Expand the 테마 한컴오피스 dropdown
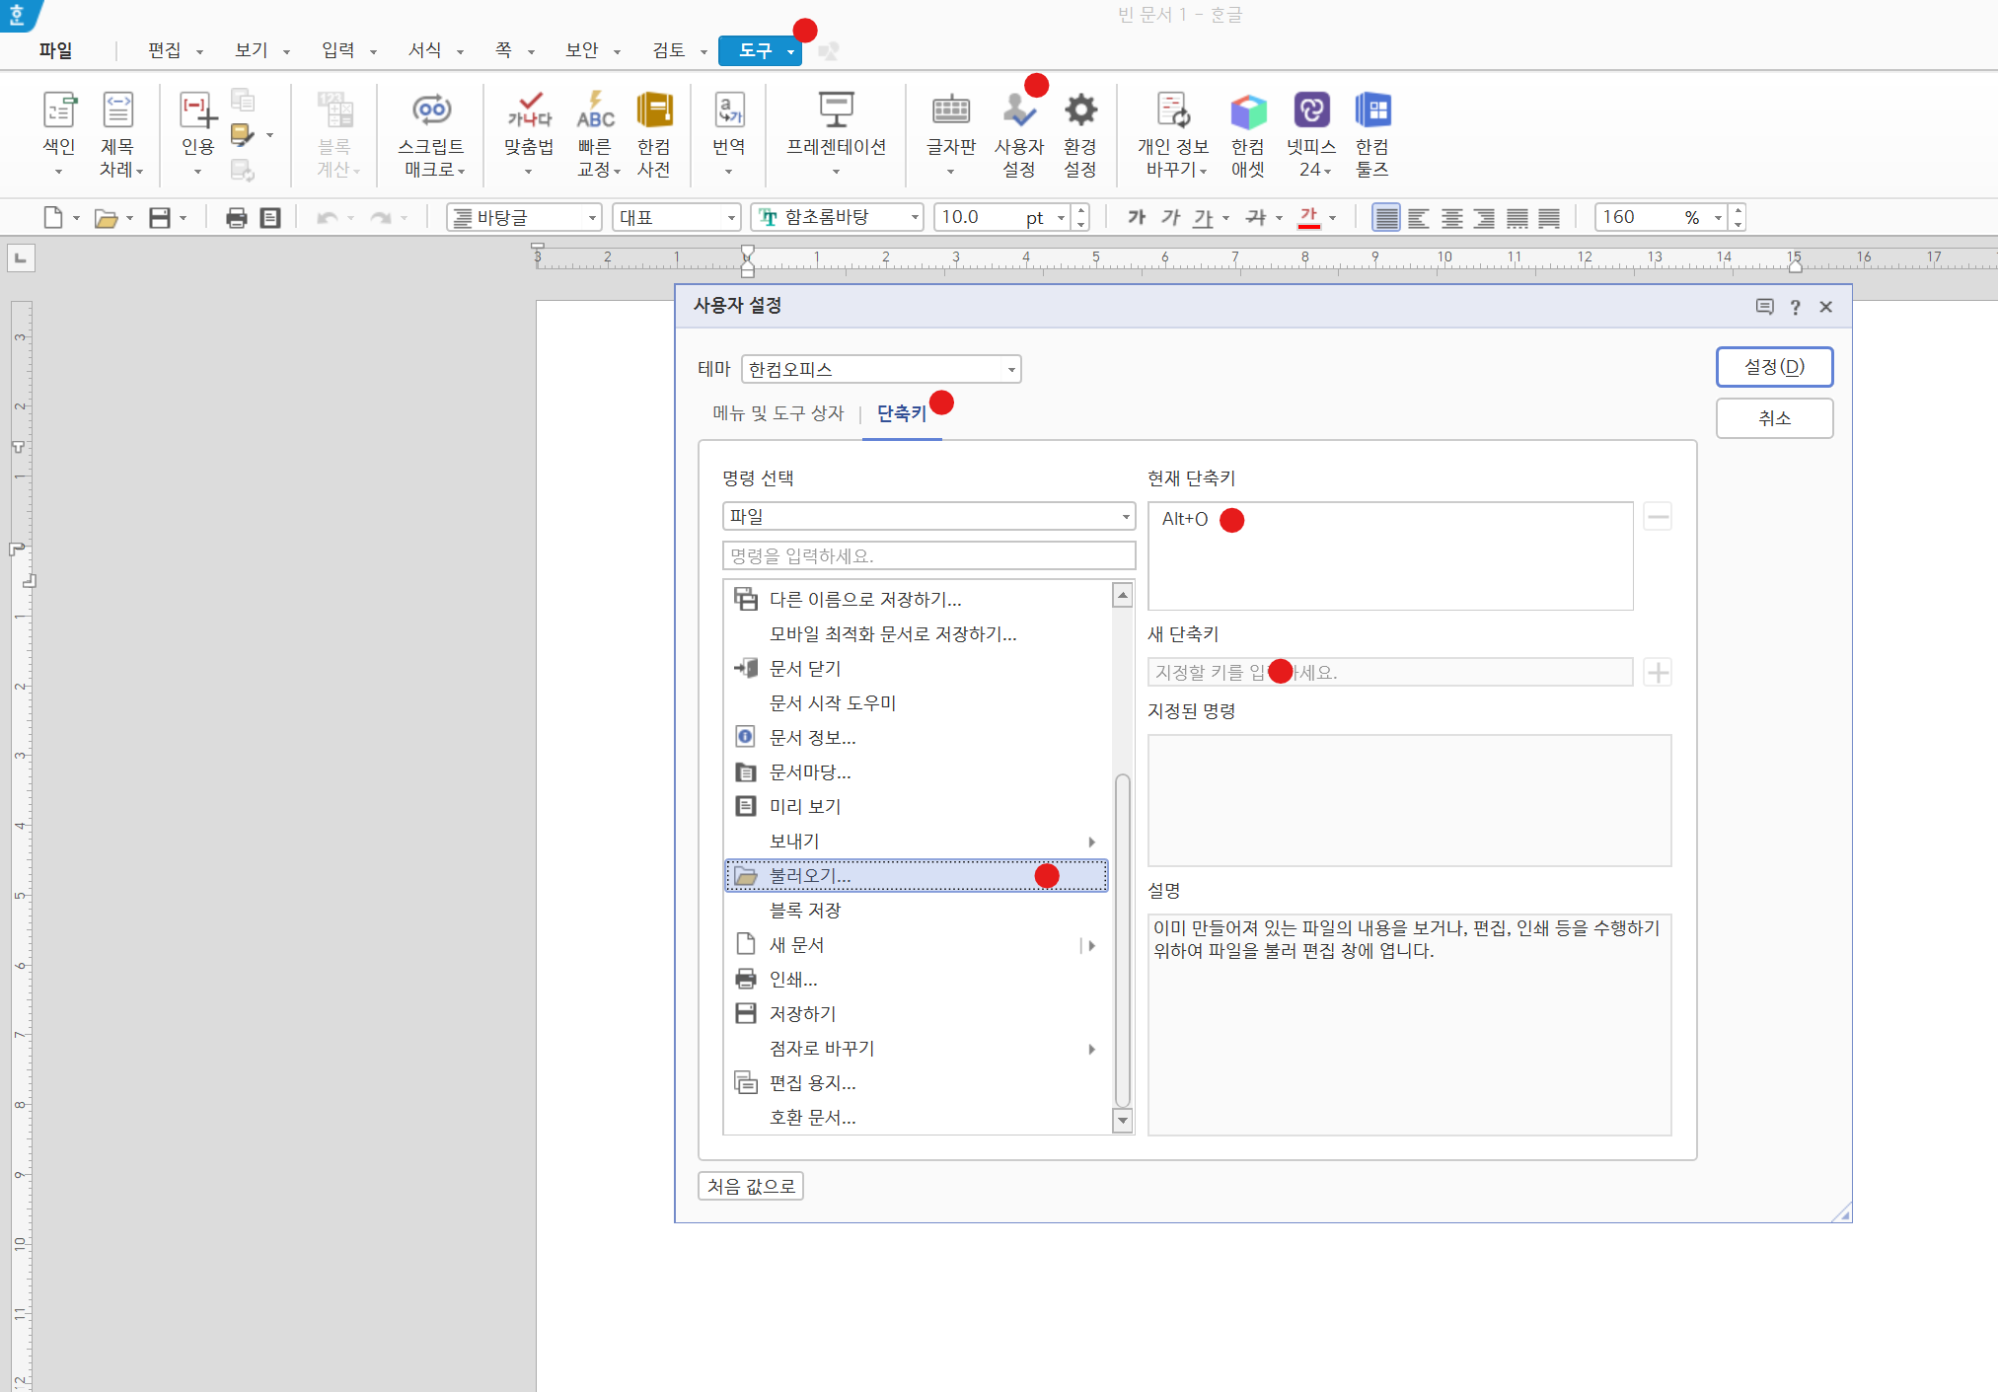1998x1392 pixels. (x=1011, y=370)
